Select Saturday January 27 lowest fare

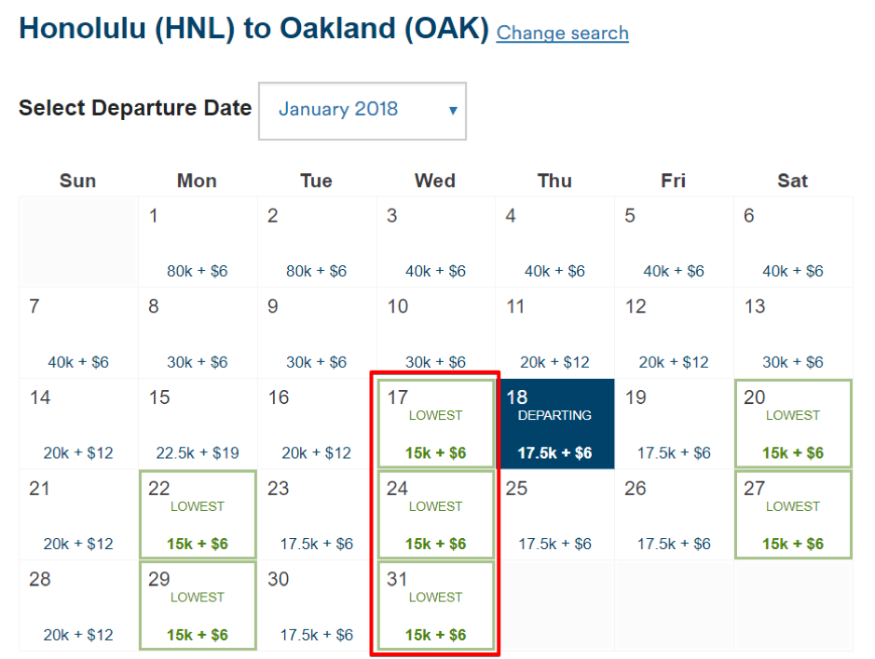[792, 515]
